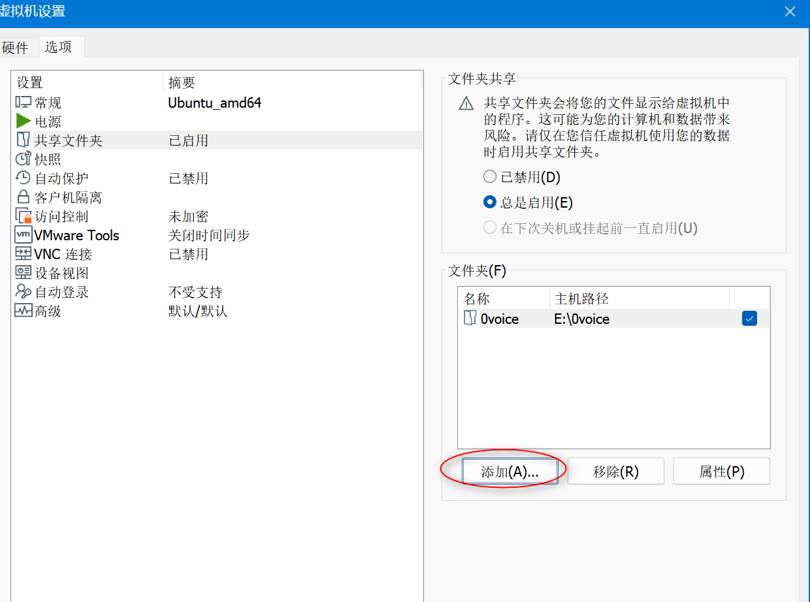Click the 高级 waveform icon
This screenshot has width=810, height=602.
point(24,311)
